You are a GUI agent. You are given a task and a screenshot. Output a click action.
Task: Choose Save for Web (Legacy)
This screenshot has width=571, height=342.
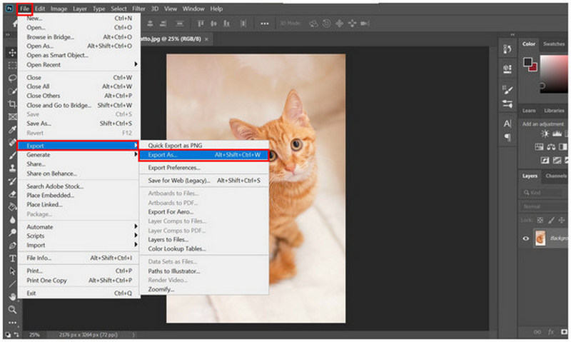[x=204, y=181]
